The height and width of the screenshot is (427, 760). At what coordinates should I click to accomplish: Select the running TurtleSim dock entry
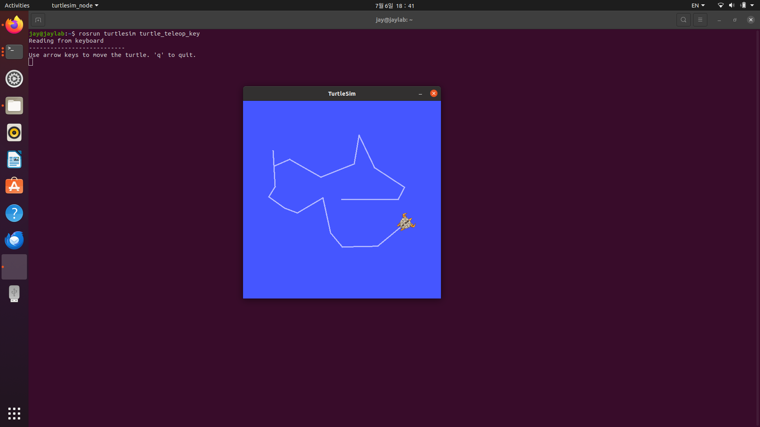pos(14,267)
